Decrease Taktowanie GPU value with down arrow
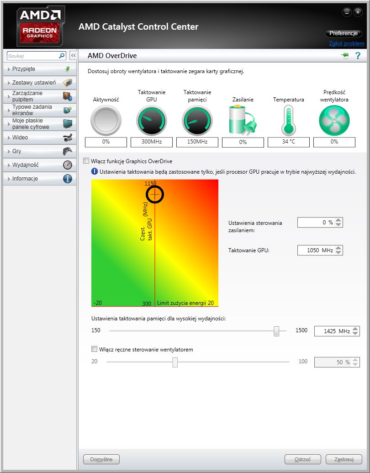This screenshot has width=370, height=473. tap(338, 252)
